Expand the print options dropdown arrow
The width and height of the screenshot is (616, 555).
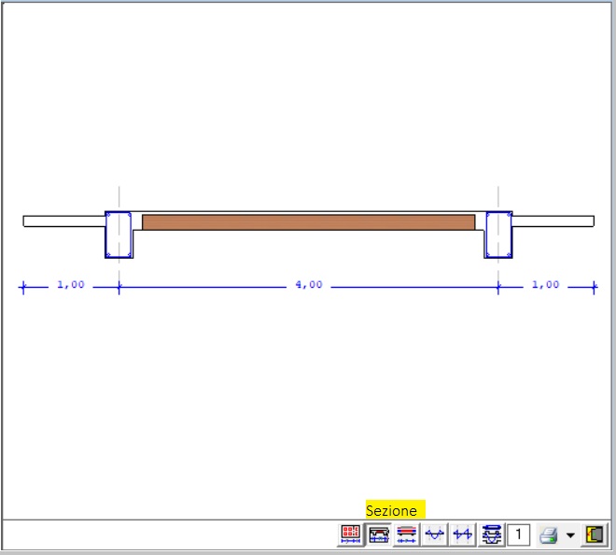[570, 535]
